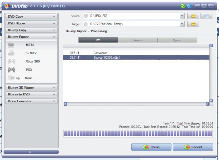This screenshot has width=219, height=160.
Task: Click the log horizontal scroll-right arrow
Action: coord(208,104)
